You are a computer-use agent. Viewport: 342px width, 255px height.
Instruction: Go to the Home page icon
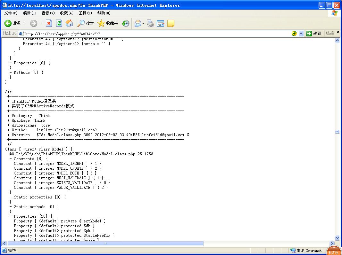pyautogui.click(x=69, y=23)
